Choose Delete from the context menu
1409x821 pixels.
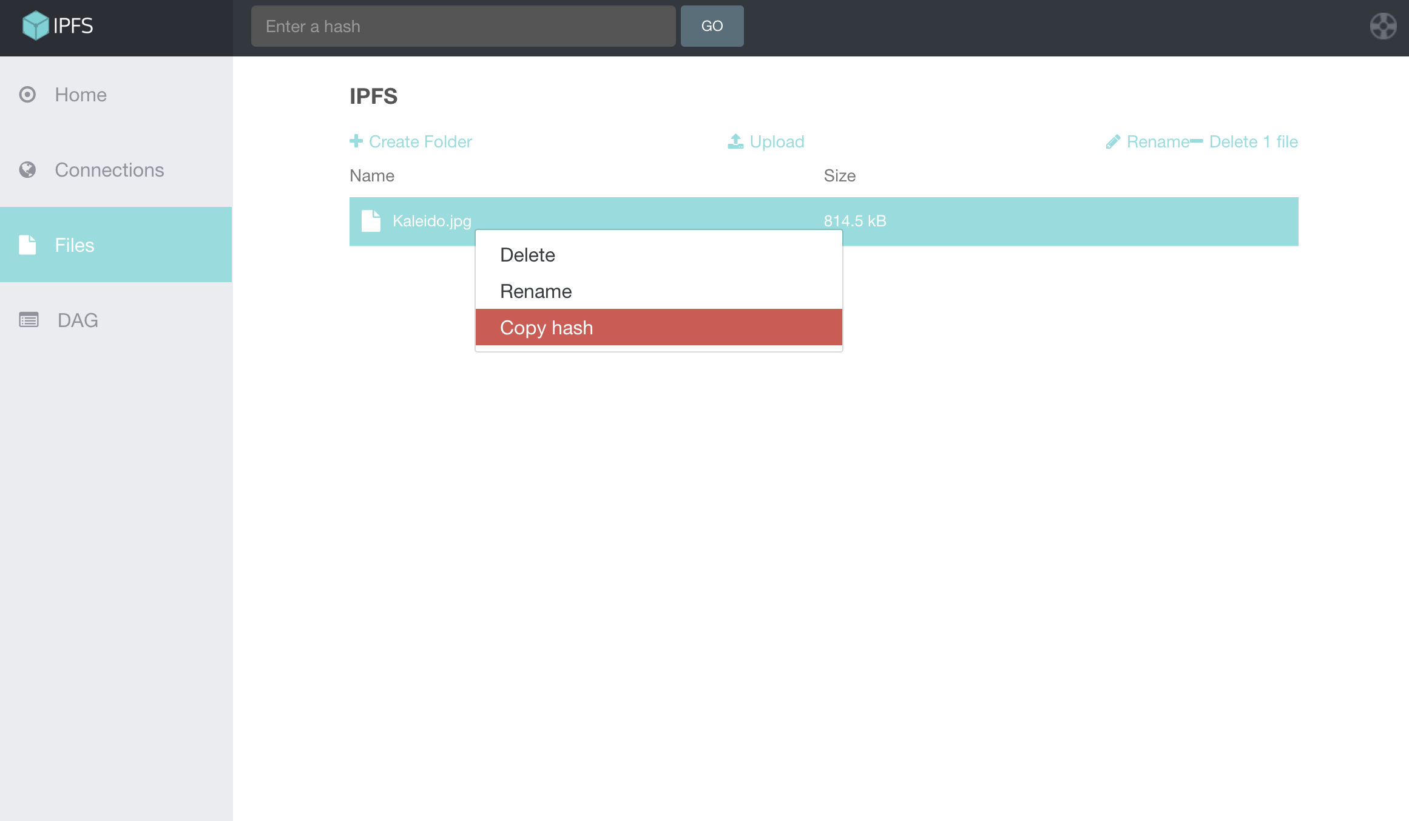click(x=527, y=255)
